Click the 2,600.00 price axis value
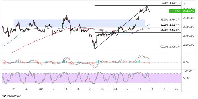The image size is (198, 99). (188, 27)
